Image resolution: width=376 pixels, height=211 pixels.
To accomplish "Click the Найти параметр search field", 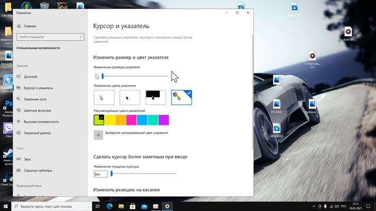I will pyautogui.click(x=51, y=37).
